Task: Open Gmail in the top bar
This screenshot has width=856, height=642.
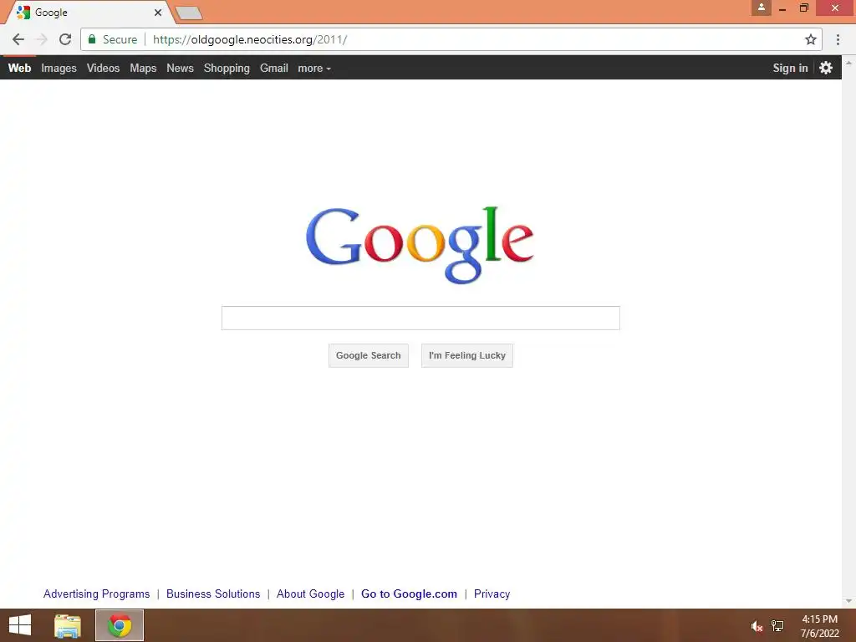Action: 274,69
